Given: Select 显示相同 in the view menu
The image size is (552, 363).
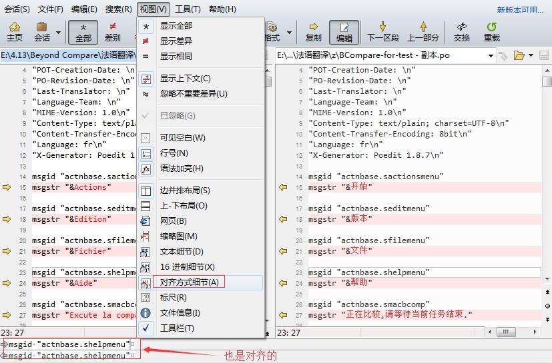Looking at the screenshot, I should click(x=201, y=56).
